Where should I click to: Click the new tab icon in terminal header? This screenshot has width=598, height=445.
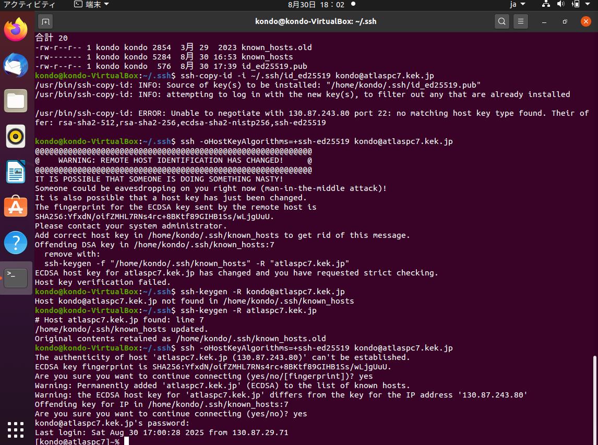(x=45, y=21)
